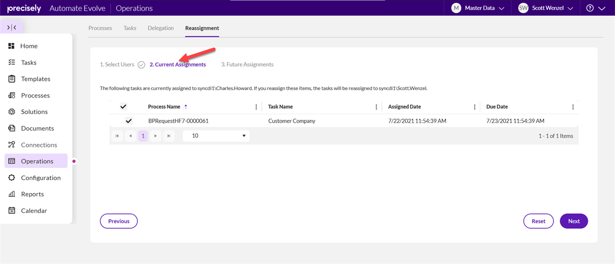Click the Precisely logo
The height and width of the screenshot is (264, 615).
pyautogui.click(x=24, y=8)
